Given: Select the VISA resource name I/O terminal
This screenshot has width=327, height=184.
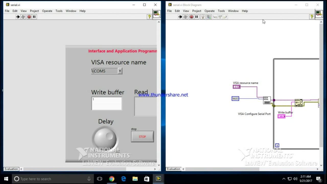Looking at the screenshot, I should pyautogui.click(x=237, y=87).
